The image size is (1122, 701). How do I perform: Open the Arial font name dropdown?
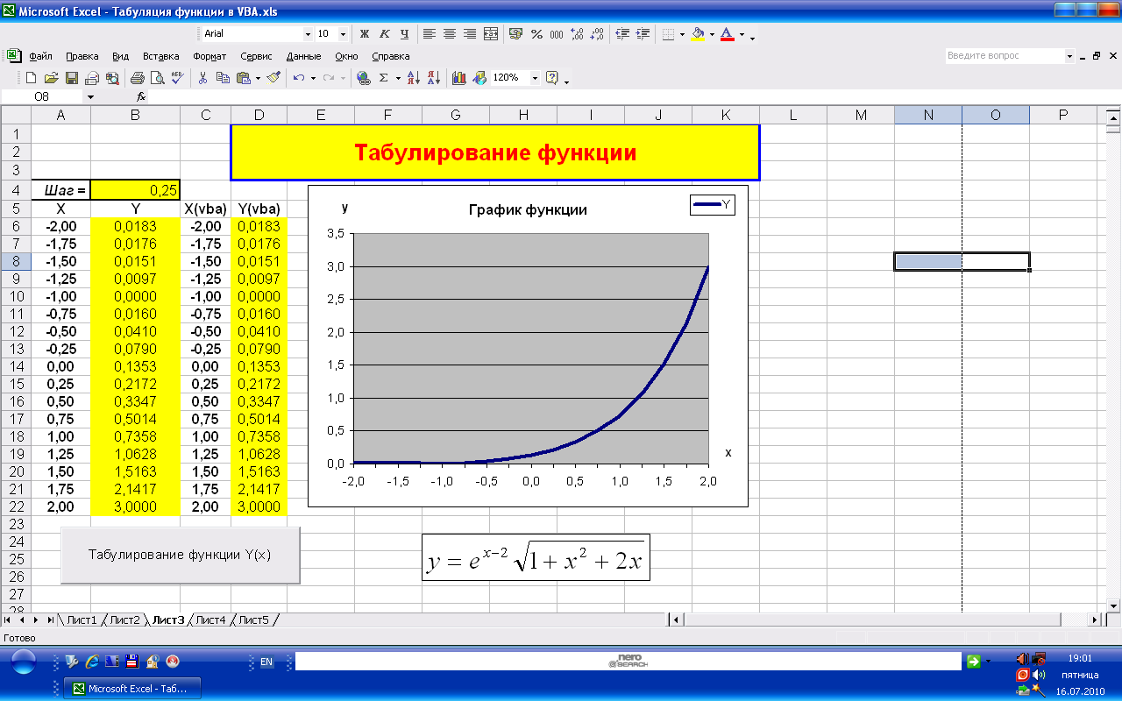coord(308,34)
